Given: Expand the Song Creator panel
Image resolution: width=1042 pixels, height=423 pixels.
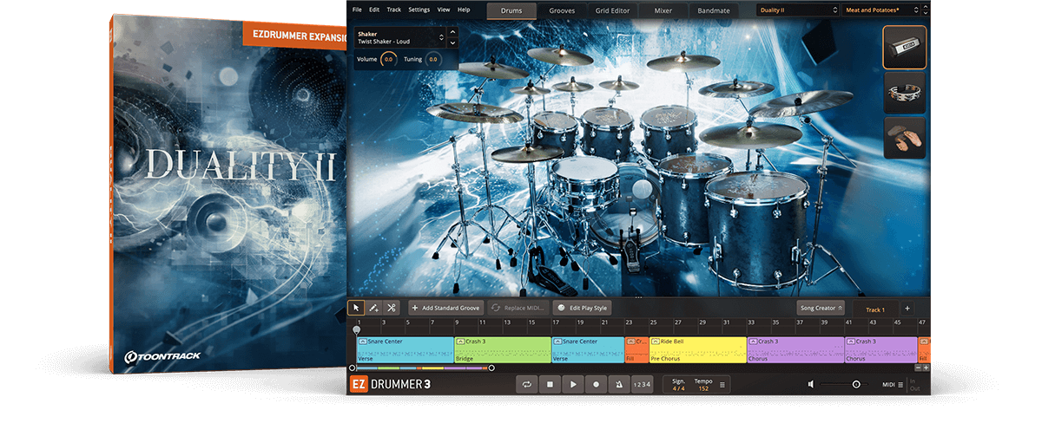Looking at the screenshot, I should pyautogui.click(x=821, y=308).
